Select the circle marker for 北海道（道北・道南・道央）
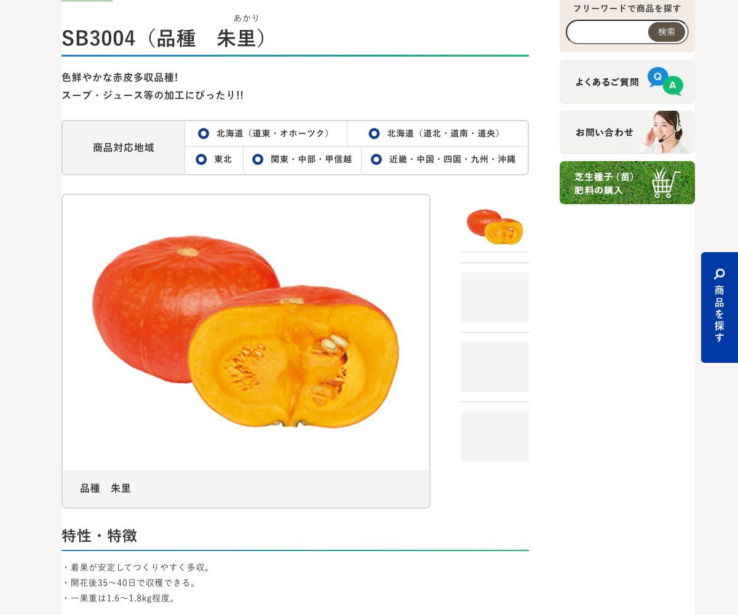The image size is (738, 615). point(374,133)
